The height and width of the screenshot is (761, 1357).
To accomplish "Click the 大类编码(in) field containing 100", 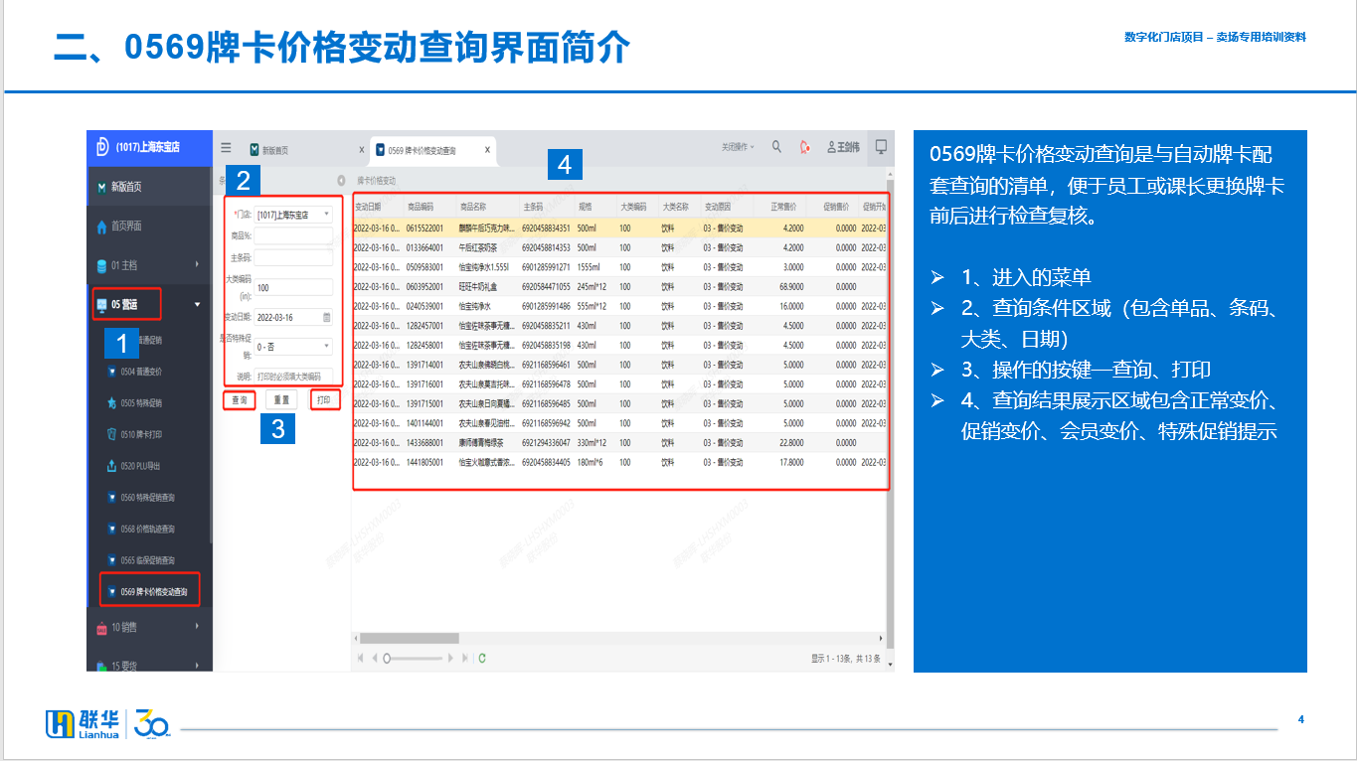I will click(293, 287).
